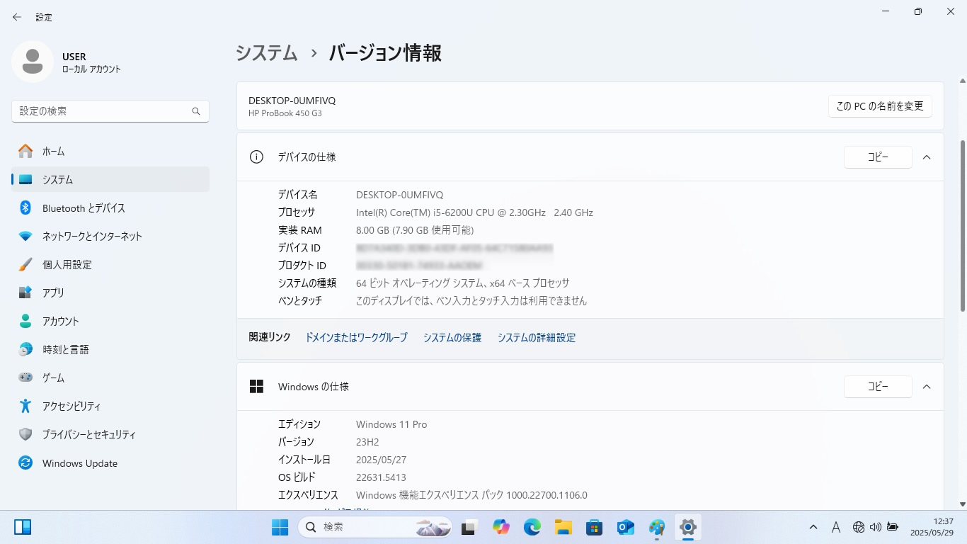This screenshot has width=967, height=544.
Task: Go to ネットワークとインターネット settings
Action: click(110, 236)
